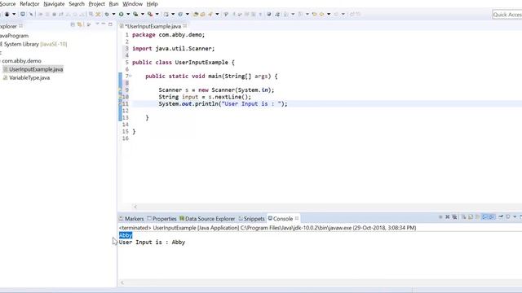Switch to the Snippets tab
The height and width of the screenshot is (293, 522).
(x=252, y=219)
